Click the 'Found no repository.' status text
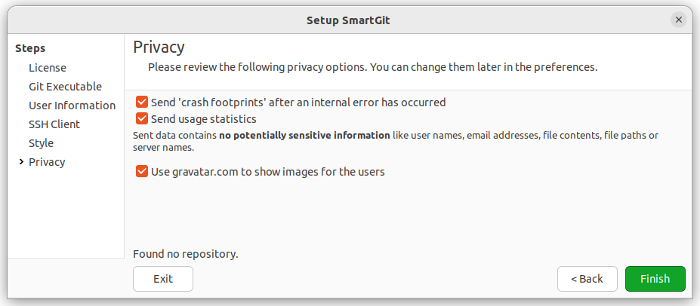Viewport: 700px width, 306px height. pos(186,254)
